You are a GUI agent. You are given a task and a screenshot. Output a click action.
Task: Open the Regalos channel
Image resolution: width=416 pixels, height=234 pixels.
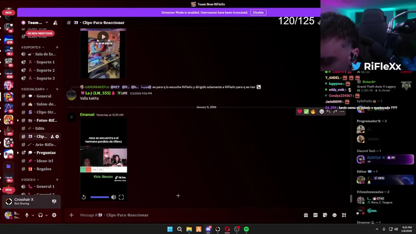pyautogui.click(x=40, y=169)
